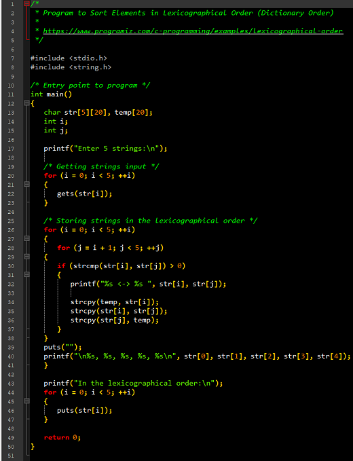The image size is (353, 461).
Task: Click the return 0 statement
Action: pyautogui.click(x=62, y=437)
